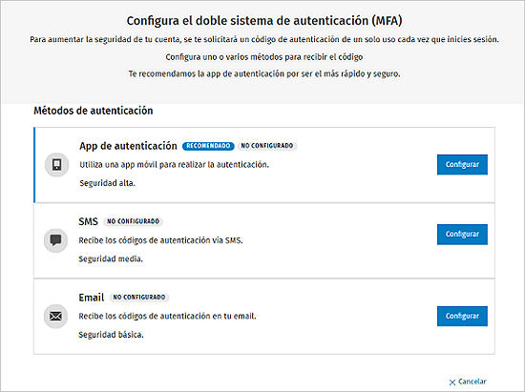Select the 'SMS' method title
The image size is (525, 392).
click(89, 221)
